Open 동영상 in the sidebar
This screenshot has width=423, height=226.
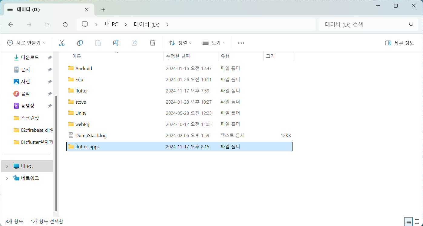pyautogui.click(x=28, y=106)
